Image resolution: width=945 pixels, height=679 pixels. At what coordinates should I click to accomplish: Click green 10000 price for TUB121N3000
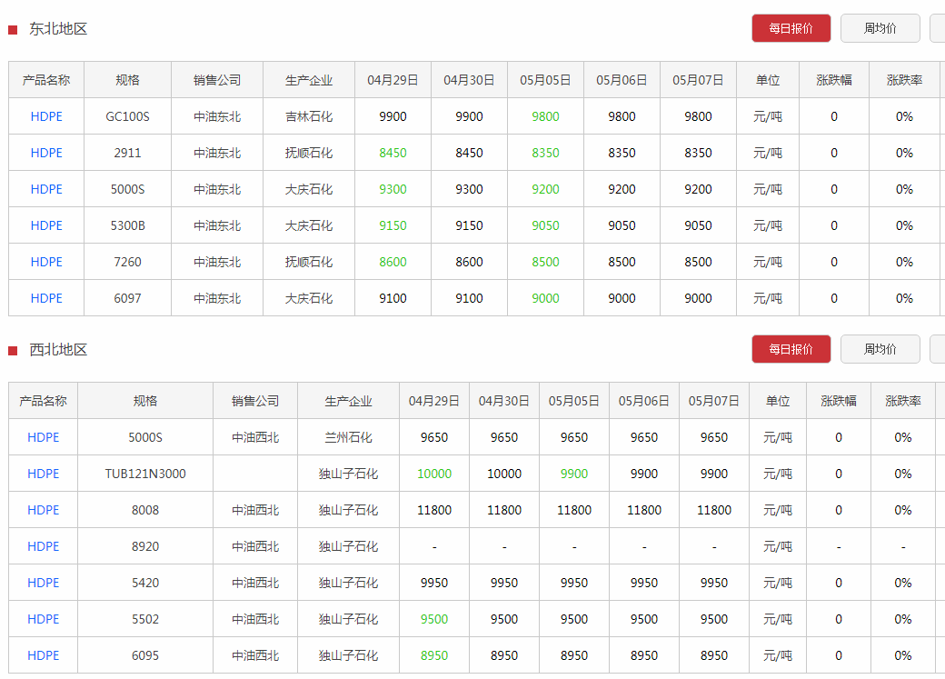pyautogui.click(x=434, y=474)
